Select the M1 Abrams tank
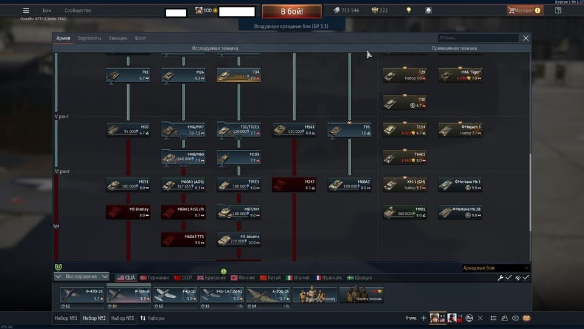The image size is (584, 329). [239, 240]
